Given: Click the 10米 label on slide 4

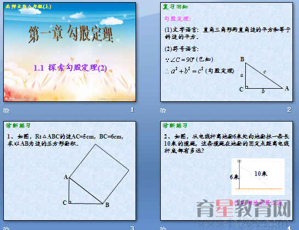Looking at the screenshot, I should (261, 174).
